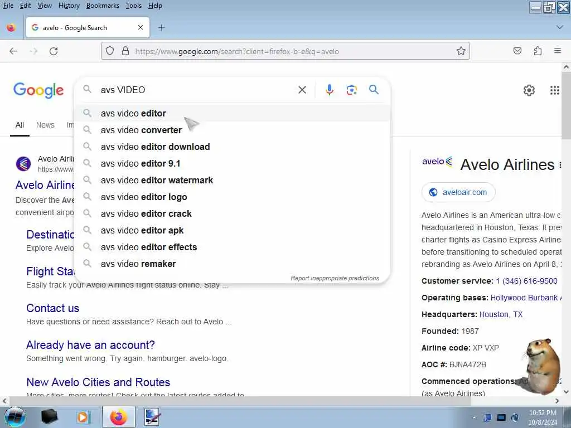The height and width of the screenshot is (428, 571).
Task: Open the Pocket save icon
Action: pyautogui.click(x=517, y=51)
